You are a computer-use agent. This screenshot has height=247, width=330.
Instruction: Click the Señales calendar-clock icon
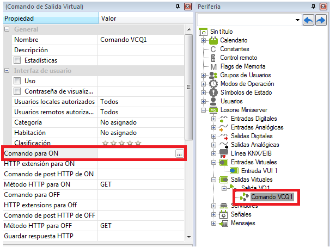223,214
